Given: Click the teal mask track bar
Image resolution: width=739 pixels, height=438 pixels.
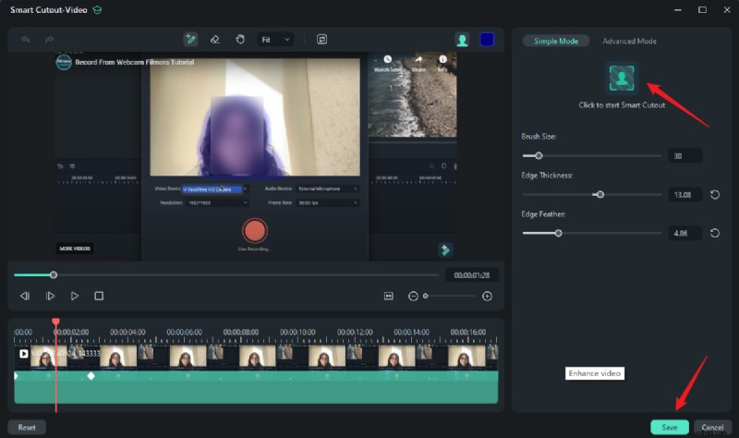Looking at the screenshot, I should point(256,387).
